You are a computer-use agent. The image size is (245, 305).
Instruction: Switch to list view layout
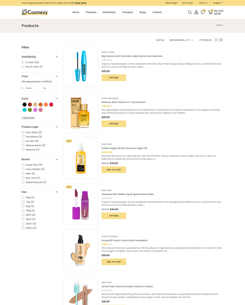pyautogui.click(x=221, y=40)
